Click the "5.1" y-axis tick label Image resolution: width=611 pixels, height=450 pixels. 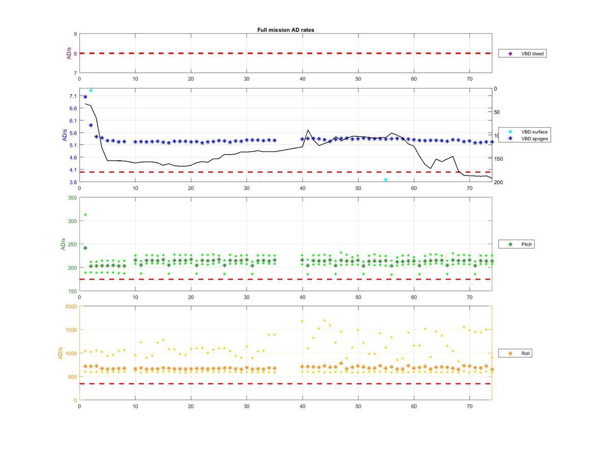[73, 145]
